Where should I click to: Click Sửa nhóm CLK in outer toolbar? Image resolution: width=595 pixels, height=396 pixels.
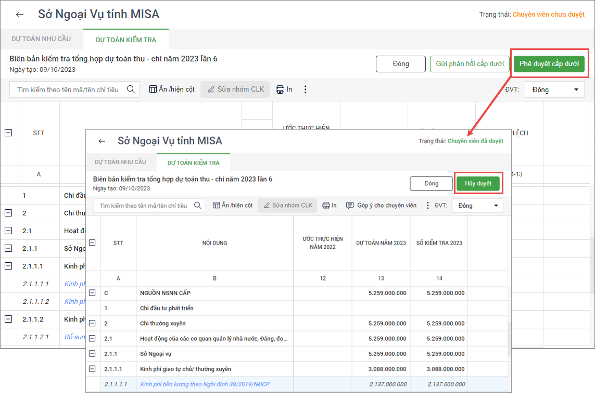pos(235,90)
